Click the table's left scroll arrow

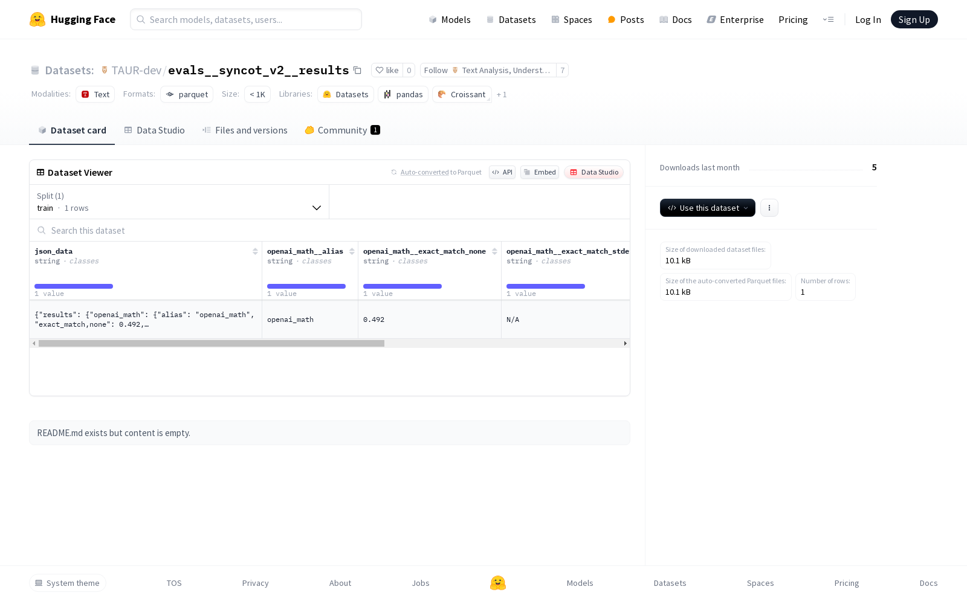pos(34,343)
